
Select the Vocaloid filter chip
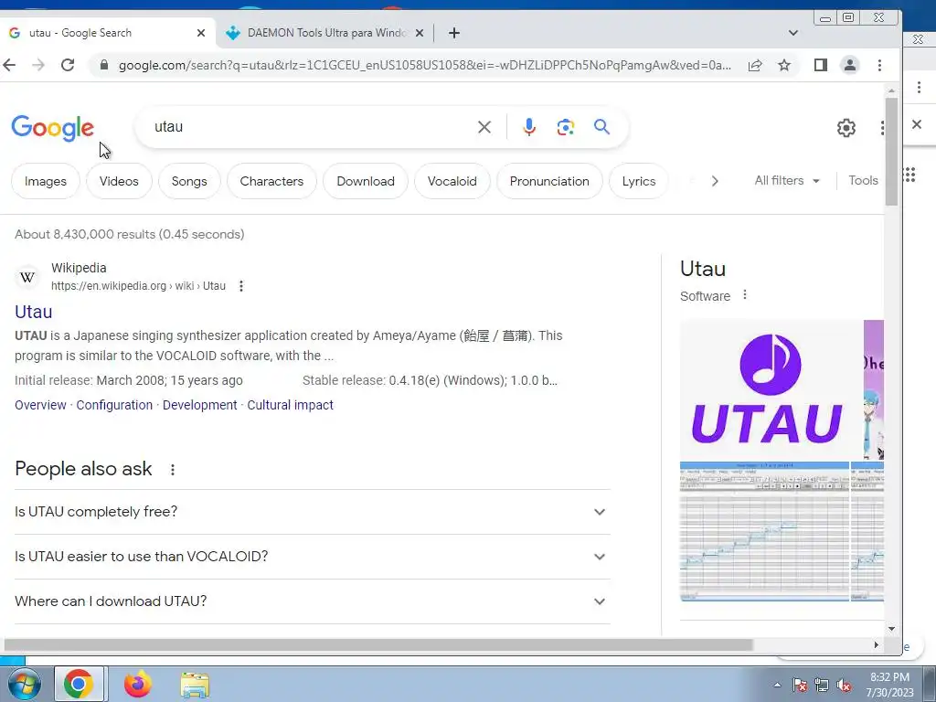pos(452,181)
